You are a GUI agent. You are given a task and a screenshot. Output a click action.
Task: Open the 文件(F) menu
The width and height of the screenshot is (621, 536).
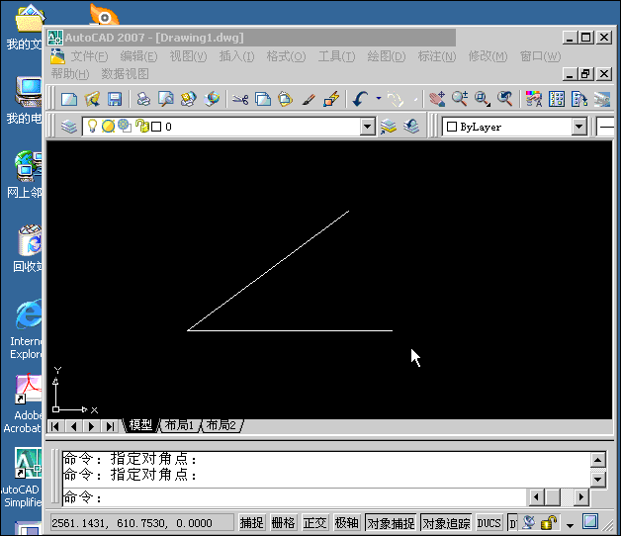(89, 56)
